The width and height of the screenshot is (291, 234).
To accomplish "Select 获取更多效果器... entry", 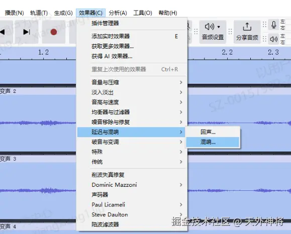I will (x=132, y=46).
